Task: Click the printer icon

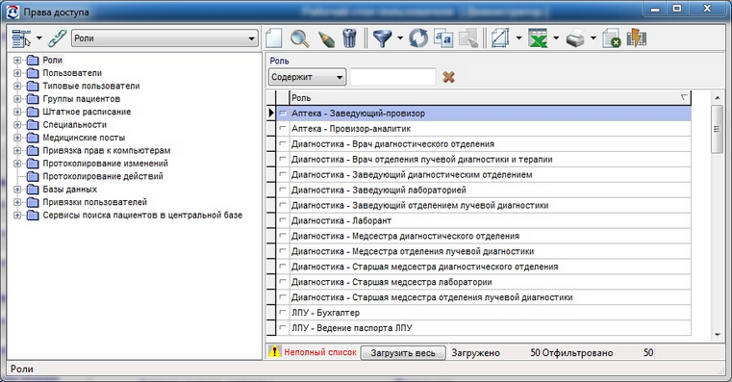Action: tap(575, 38)
